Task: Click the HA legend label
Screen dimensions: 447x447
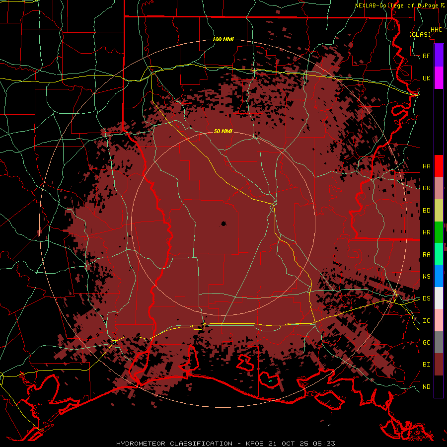Action: [x=427, y=166]
